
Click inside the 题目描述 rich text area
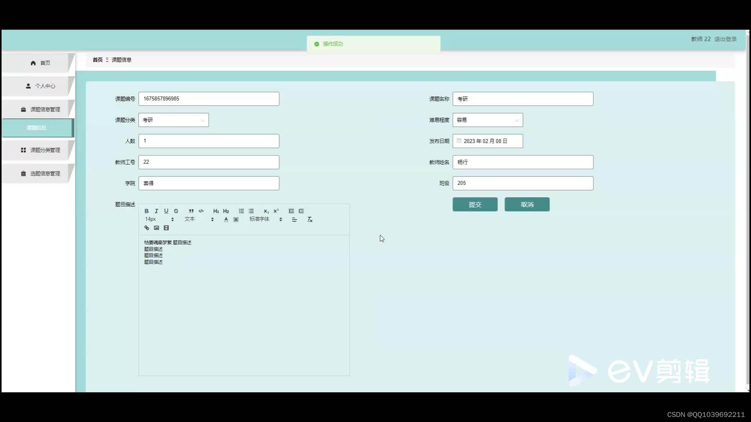click(244, 305)
